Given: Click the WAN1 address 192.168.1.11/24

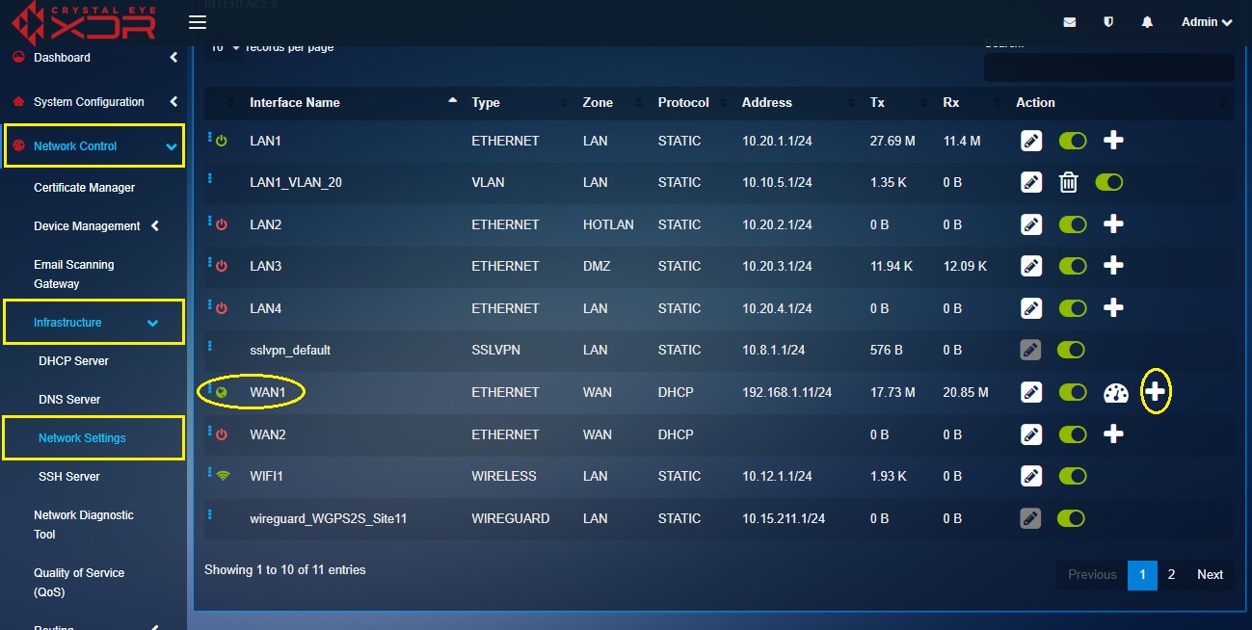Looking at the screenshot, I should pyautogui.click(x=786, y=392).
